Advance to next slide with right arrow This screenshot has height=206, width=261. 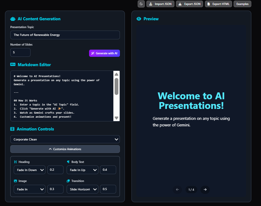[205, 189]
